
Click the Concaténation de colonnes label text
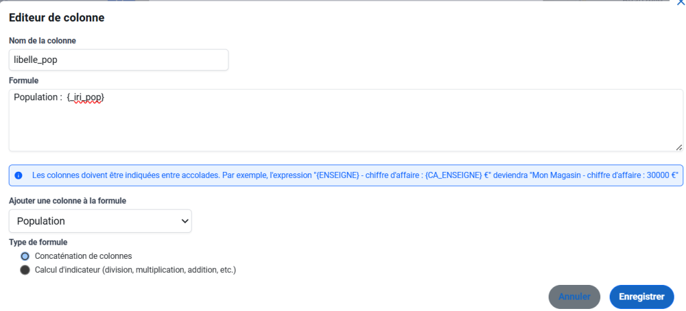tap(83, 256)
